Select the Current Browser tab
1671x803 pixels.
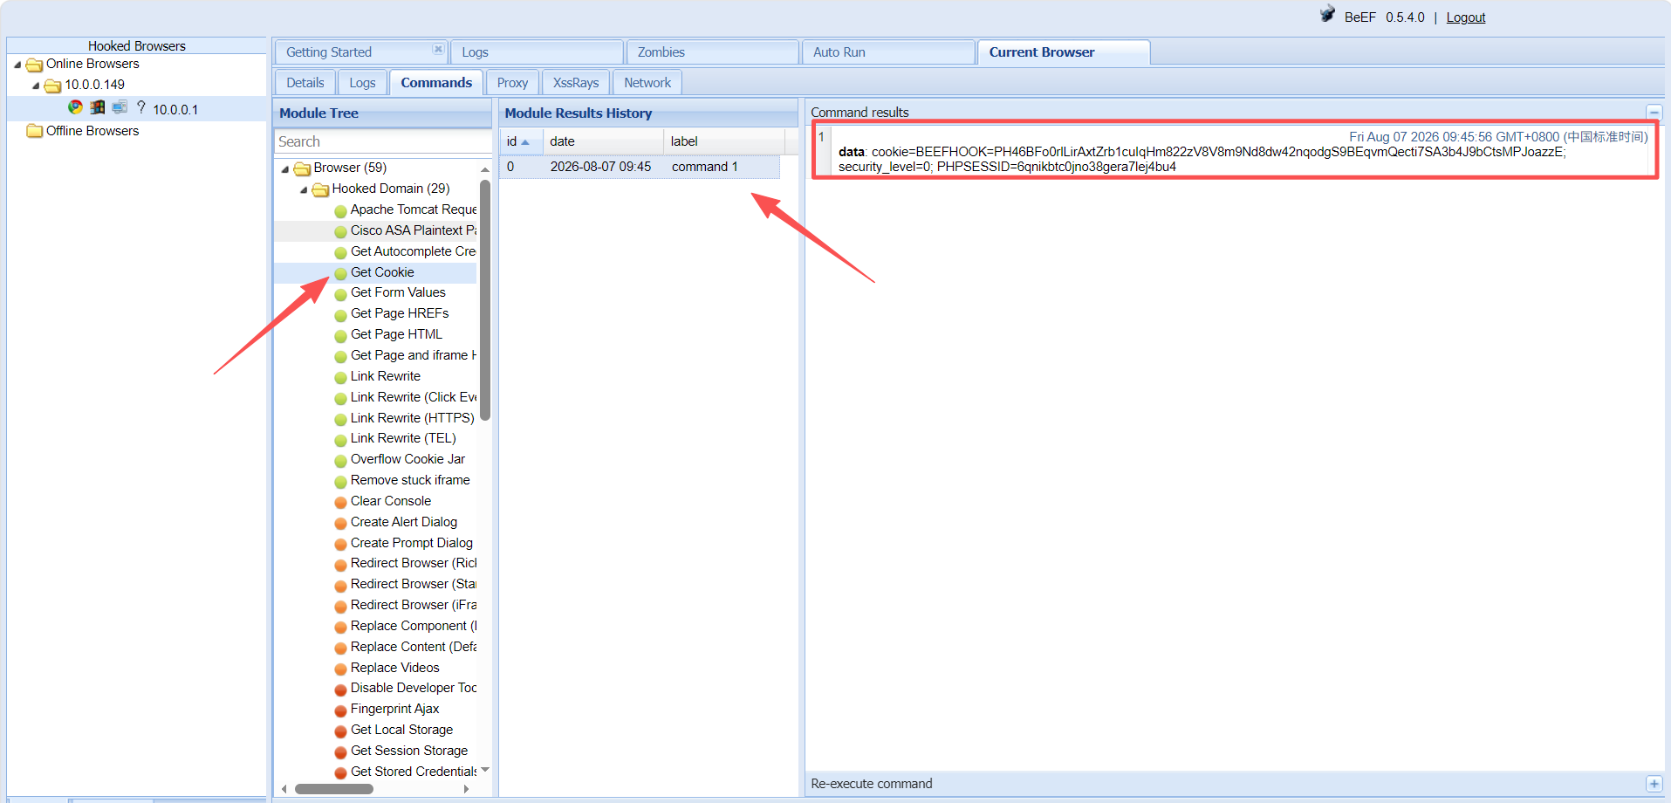[x=1064, y=52]
